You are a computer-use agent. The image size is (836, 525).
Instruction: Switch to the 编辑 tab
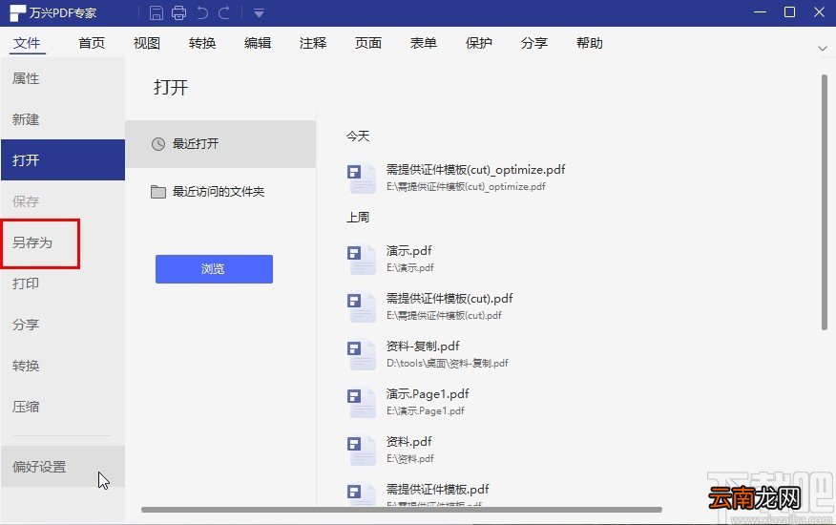[x=258, y=43]
